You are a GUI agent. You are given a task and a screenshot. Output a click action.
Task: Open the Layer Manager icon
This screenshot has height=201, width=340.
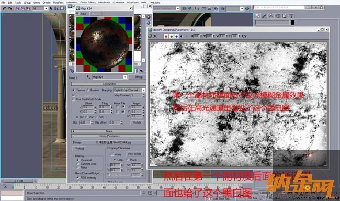click(x=197, y=9)
